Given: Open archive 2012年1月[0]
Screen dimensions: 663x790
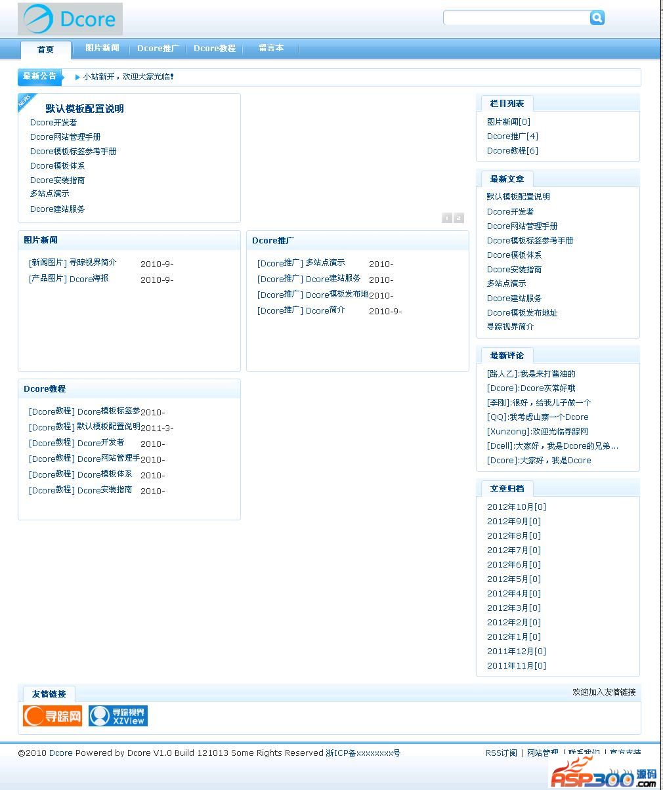Looking at the screenshot, I should coord(514,637).
